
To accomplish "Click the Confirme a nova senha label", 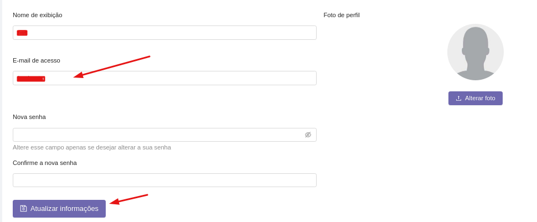I will tap(45, 163).
